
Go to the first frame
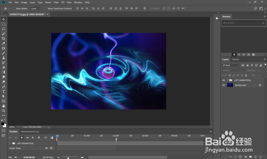pyautogui.click(x=10, y=138)
